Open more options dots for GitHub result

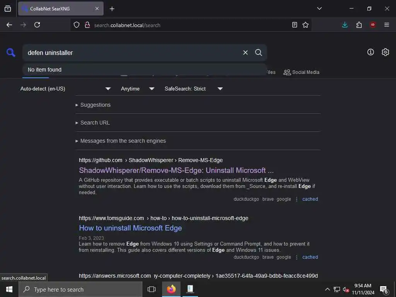(x=297, y=199)
